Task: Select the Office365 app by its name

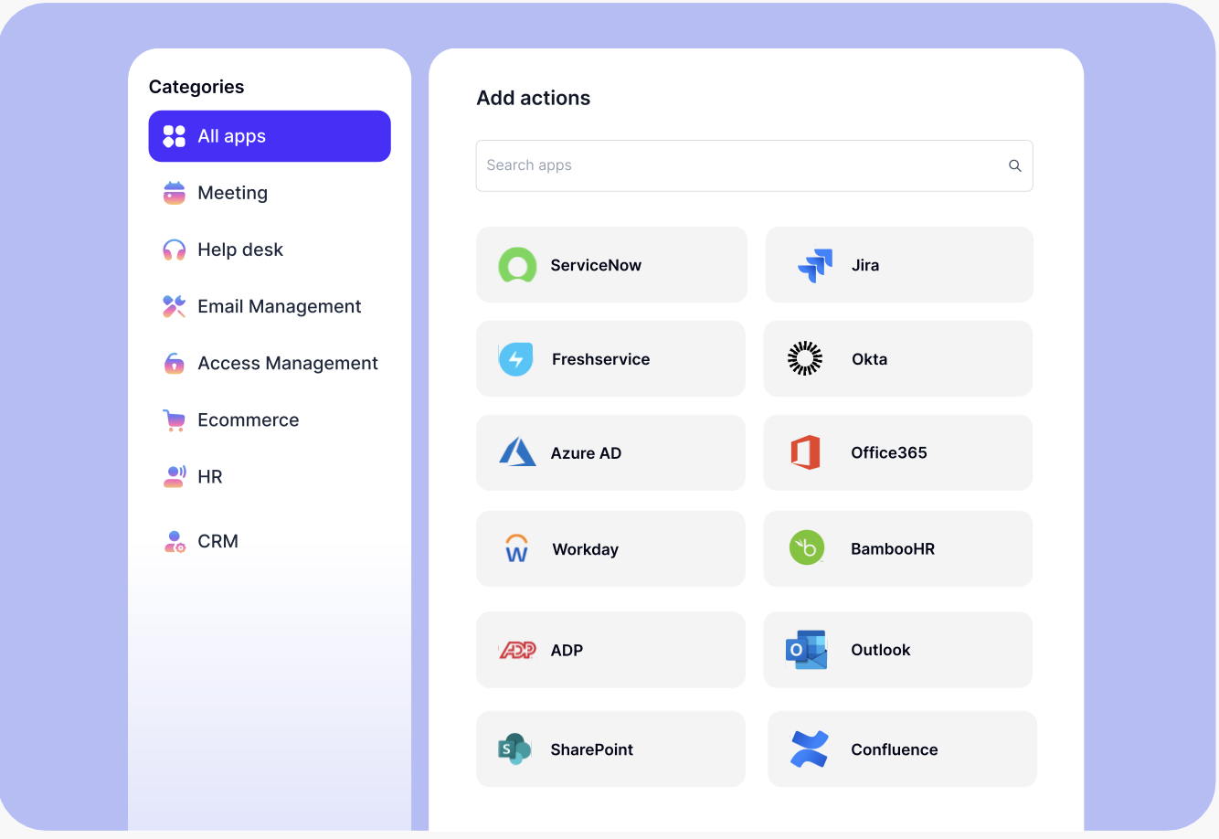Action: click(x=889, y=452)
